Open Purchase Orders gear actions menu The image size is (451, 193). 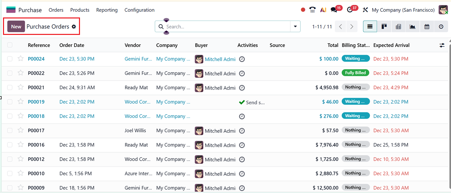click(74, 27)
